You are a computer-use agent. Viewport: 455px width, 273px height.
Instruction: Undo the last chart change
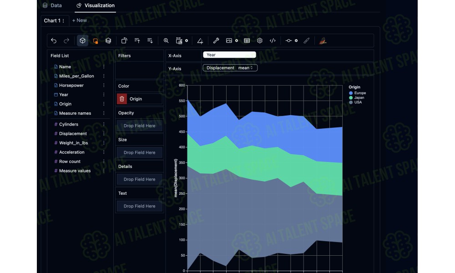pyautogui.click(x=54, y=40)
